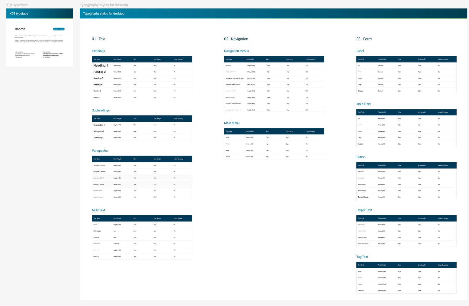Viewport: 469px width, 306px height.
Task: Select 'Subheading 1' row in Subheadings table
Action: [x=142, y=125]
